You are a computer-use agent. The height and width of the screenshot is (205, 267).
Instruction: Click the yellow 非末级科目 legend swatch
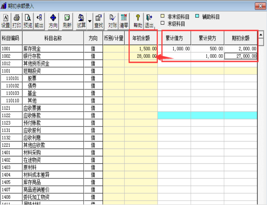(163, 16)
